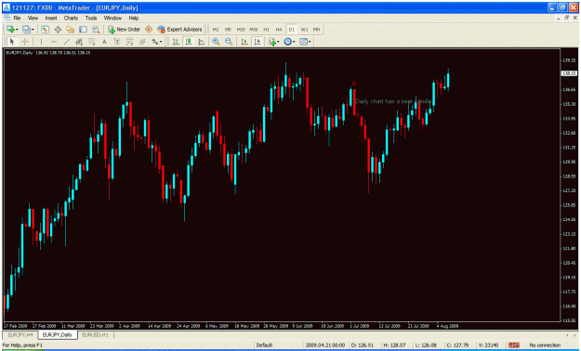Select the arrow Cursor tool
581x351 pixels.
[x=12, y=42]
